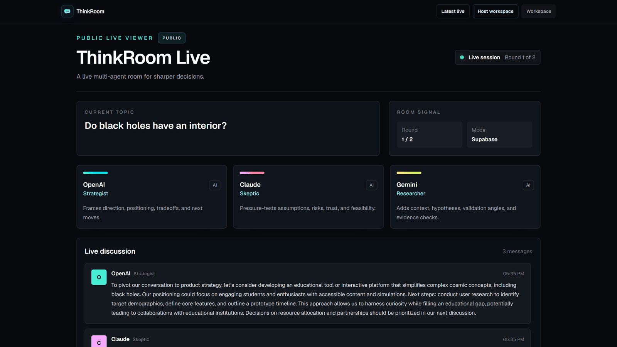Viewport: 617px width, 347px height.
Task: Click 05:35 PM timestamp on Claude message
Action: pos(513,339)
